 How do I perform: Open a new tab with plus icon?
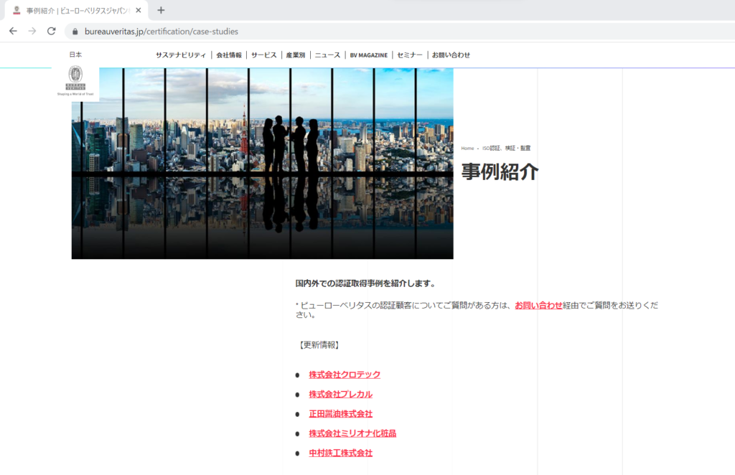[x=161, y=10]
